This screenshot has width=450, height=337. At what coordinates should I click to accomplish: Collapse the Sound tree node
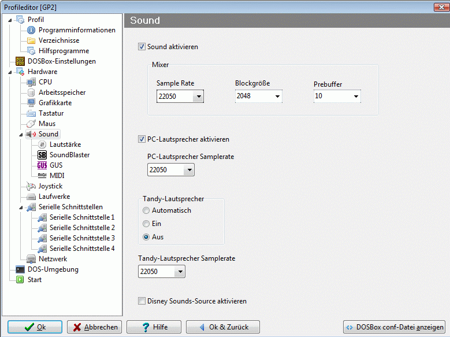(x=21, y=135)
